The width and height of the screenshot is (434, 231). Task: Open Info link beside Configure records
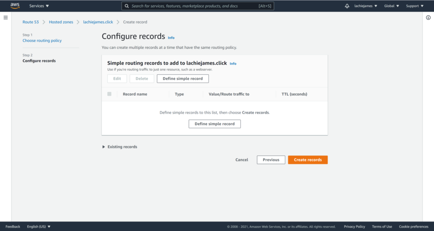click(171, 38)
